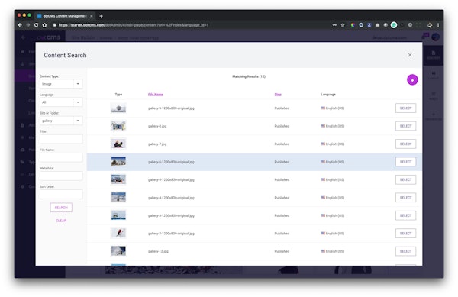Click file name gallery-2-1200x800-original.jpg
Viewport: 458px width, 297px height.
(171, 234)
